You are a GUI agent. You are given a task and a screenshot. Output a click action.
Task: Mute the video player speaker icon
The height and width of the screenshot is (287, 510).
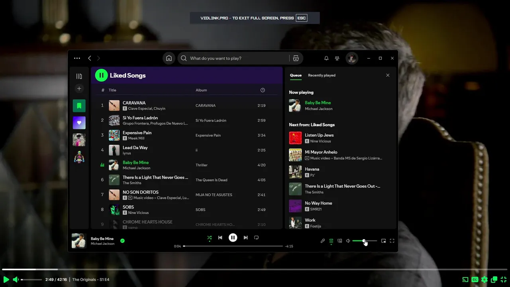(16, 279)
